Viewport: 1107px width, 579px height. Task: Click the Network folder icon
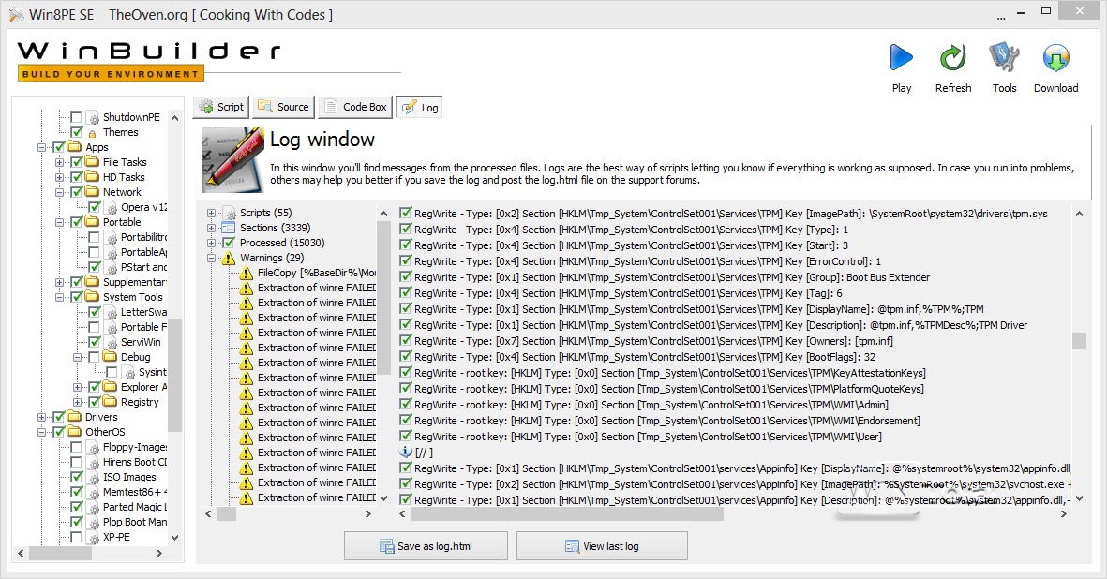click(x=92, y=191)
